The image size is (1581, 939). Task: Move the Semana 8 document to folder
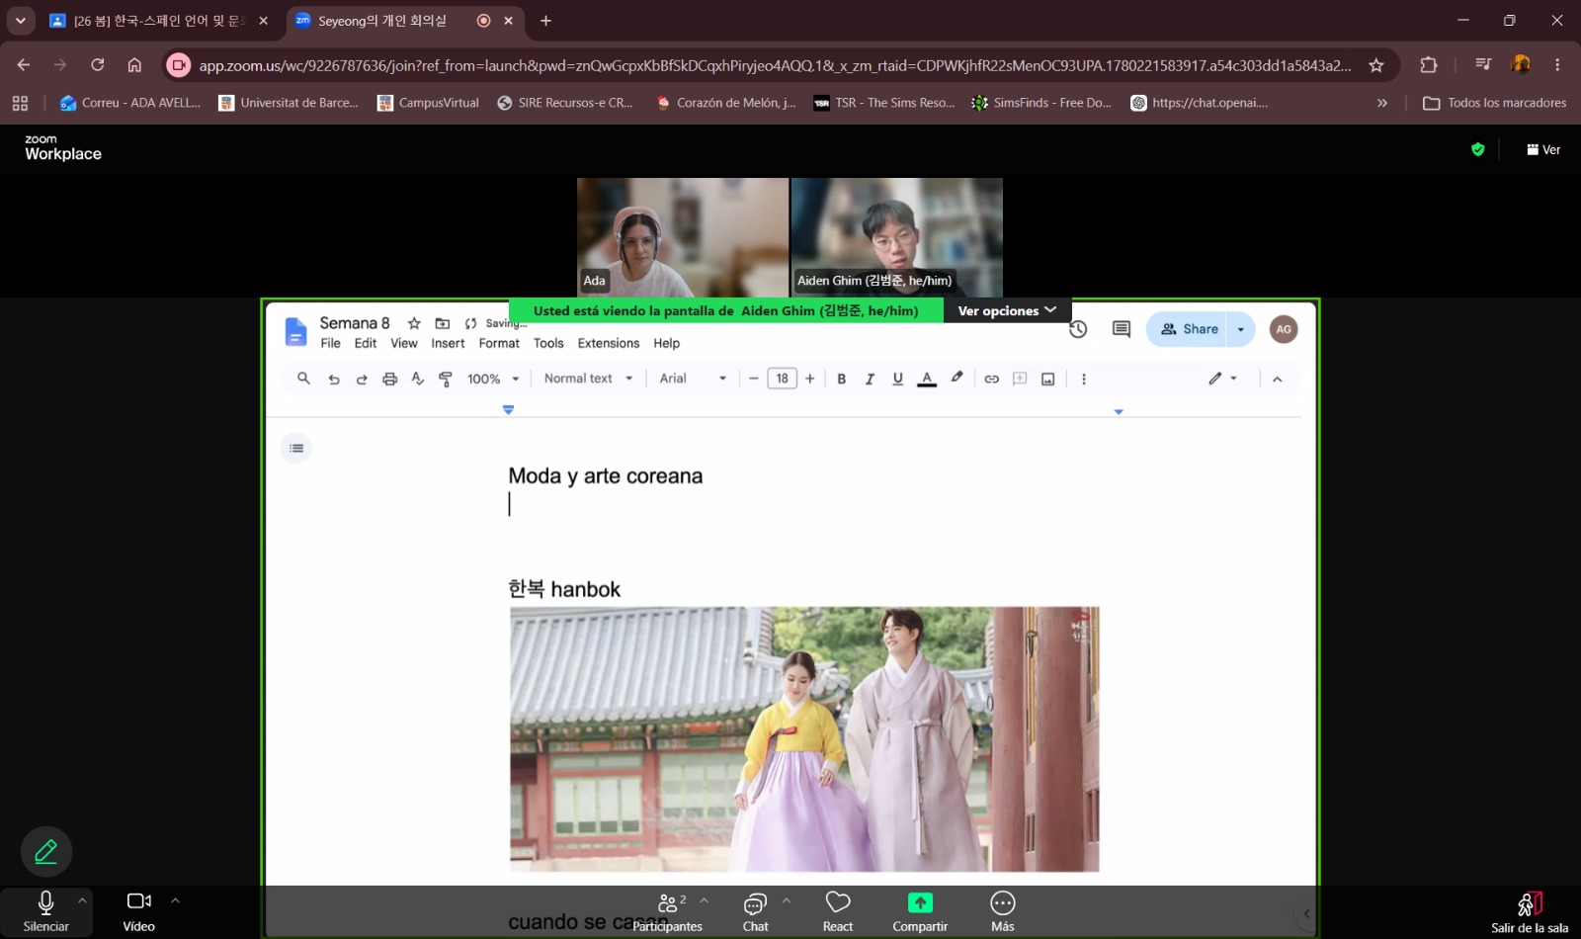[443, 323]
